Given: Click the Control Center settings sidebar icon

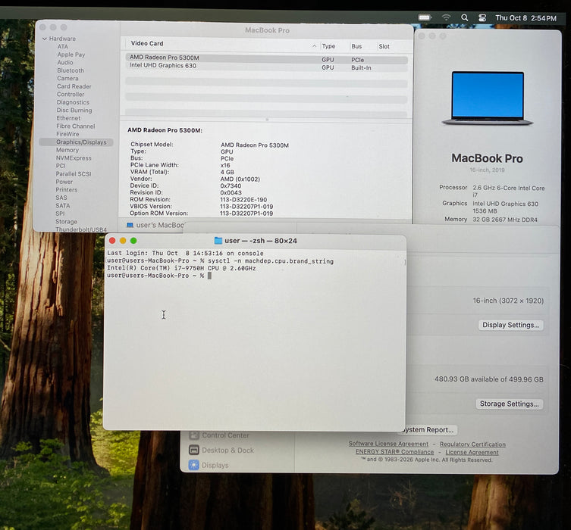Looking at the screenshot, I should (193, 435).
